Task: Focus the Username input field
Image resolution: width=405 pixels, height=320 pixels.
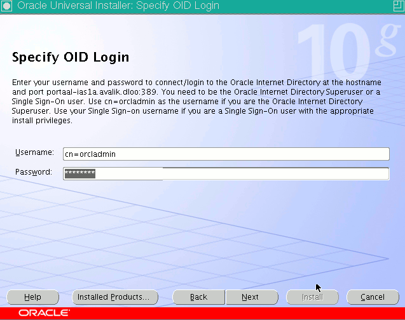Action: click(x=226, y=154)
